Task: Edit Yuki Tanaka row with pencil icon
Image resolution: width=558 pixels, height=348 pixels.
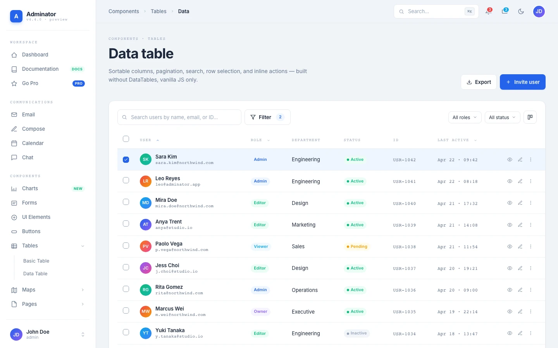Action: click(520, 333)
